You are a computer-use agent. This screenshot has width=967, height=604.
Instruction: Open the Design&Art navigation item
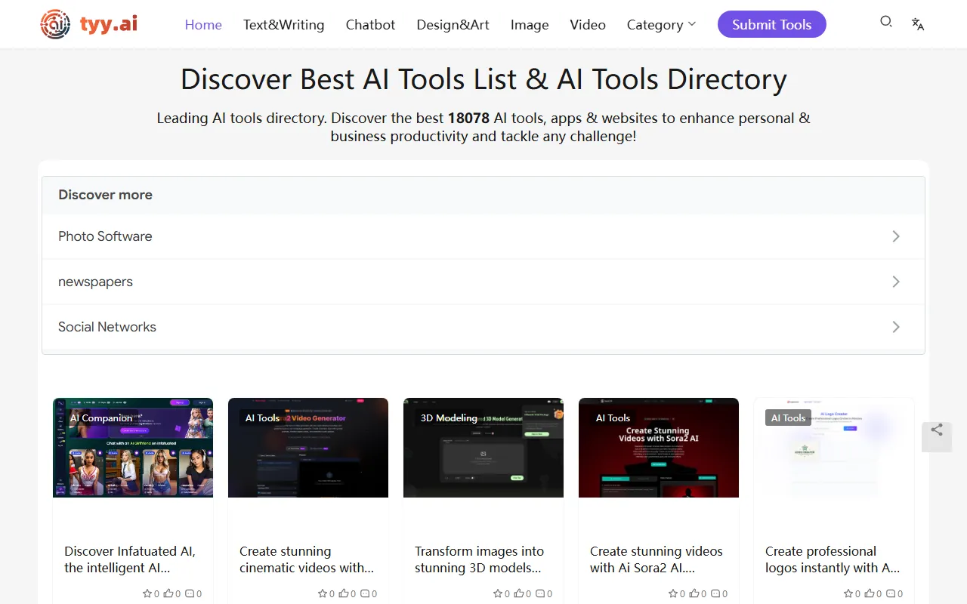453,25
